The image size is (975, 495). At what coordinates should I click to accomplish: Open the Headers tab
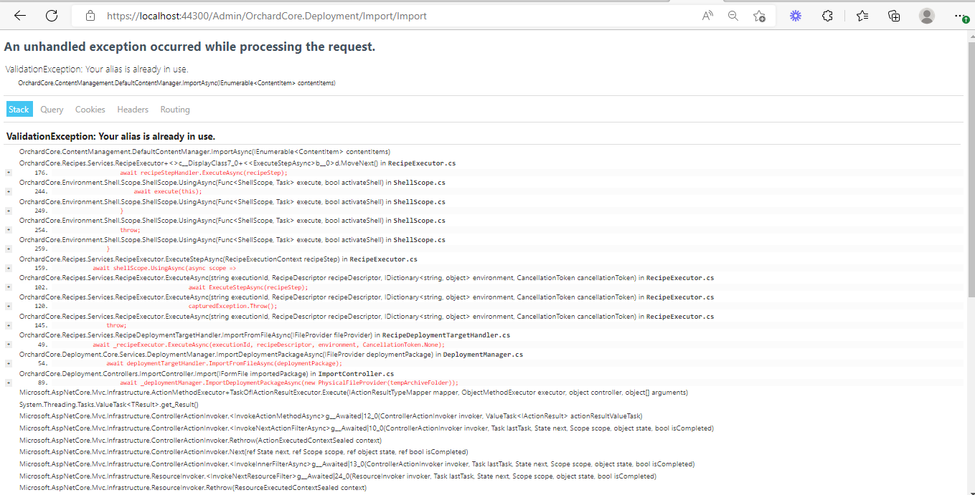click(132, 109)
